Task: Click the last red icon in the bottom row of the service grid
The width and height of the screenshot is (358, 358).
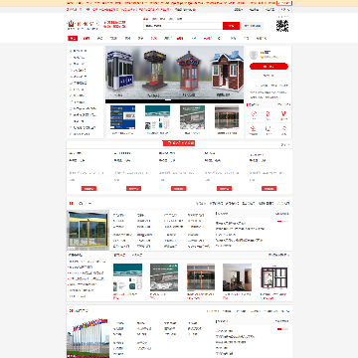Action: [283, 128]
